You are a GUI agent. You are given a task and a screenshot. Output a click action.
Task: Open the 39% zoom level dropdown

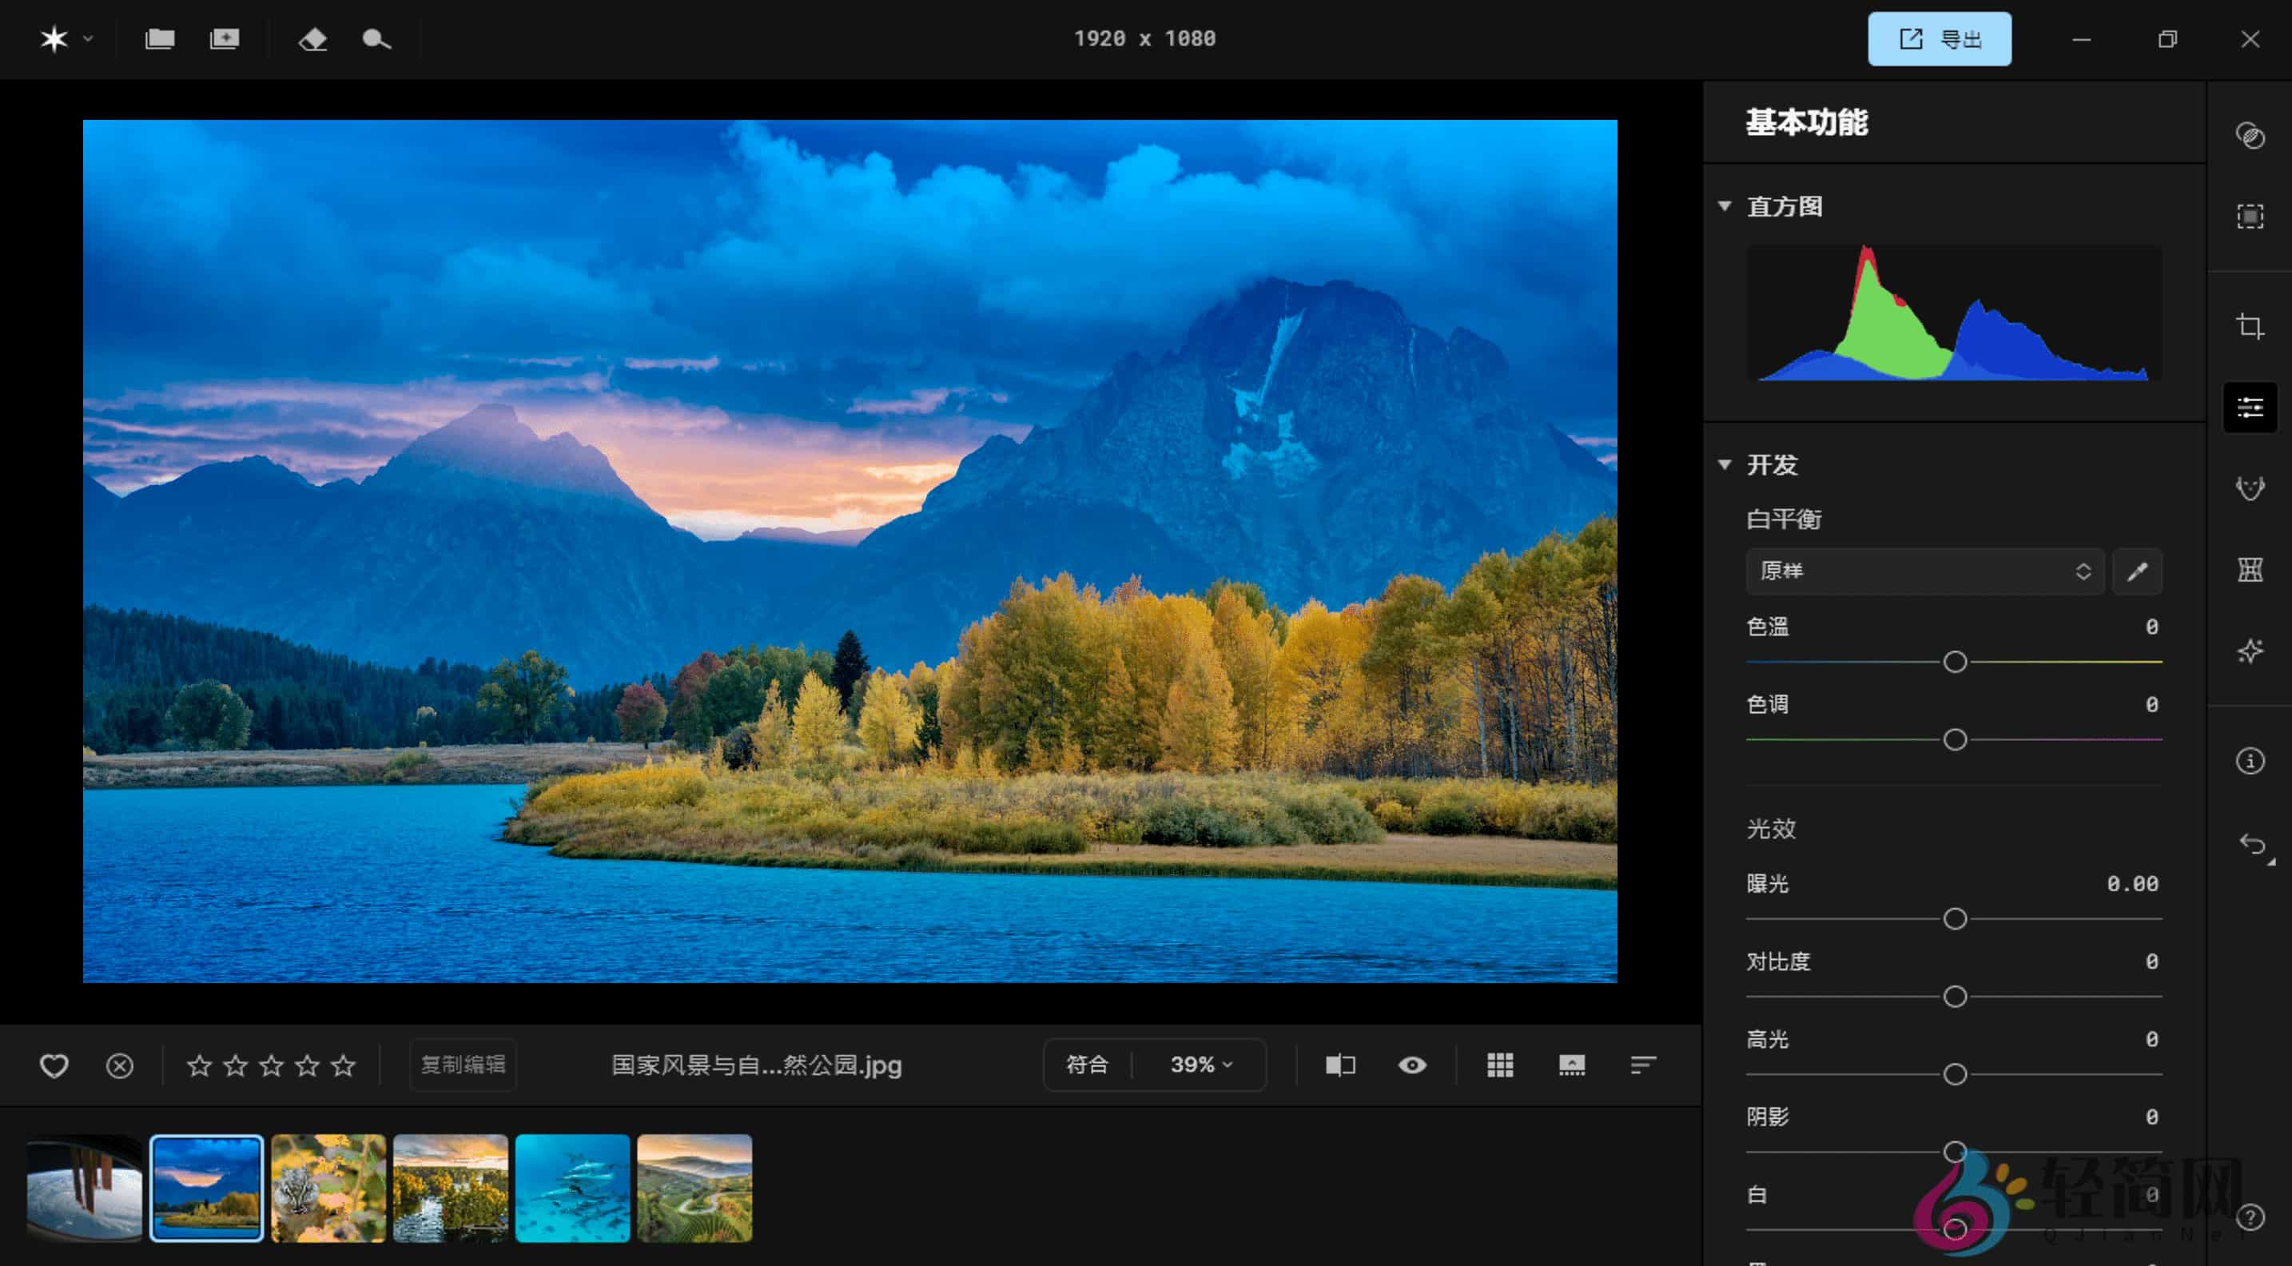coord(1199,1064)
